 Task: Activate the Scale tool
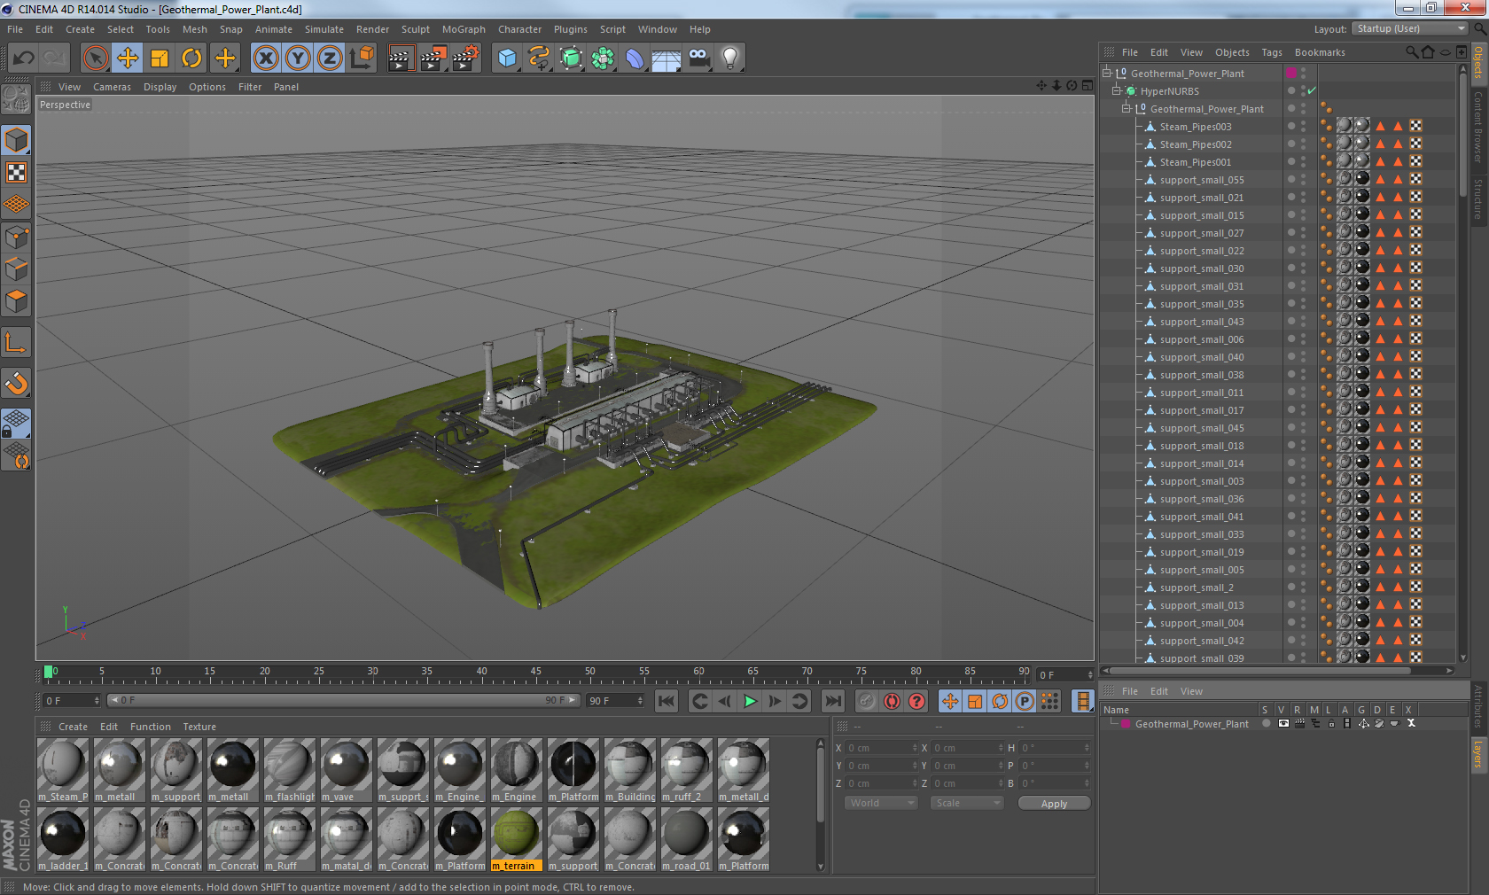click(x=160, y=58)
